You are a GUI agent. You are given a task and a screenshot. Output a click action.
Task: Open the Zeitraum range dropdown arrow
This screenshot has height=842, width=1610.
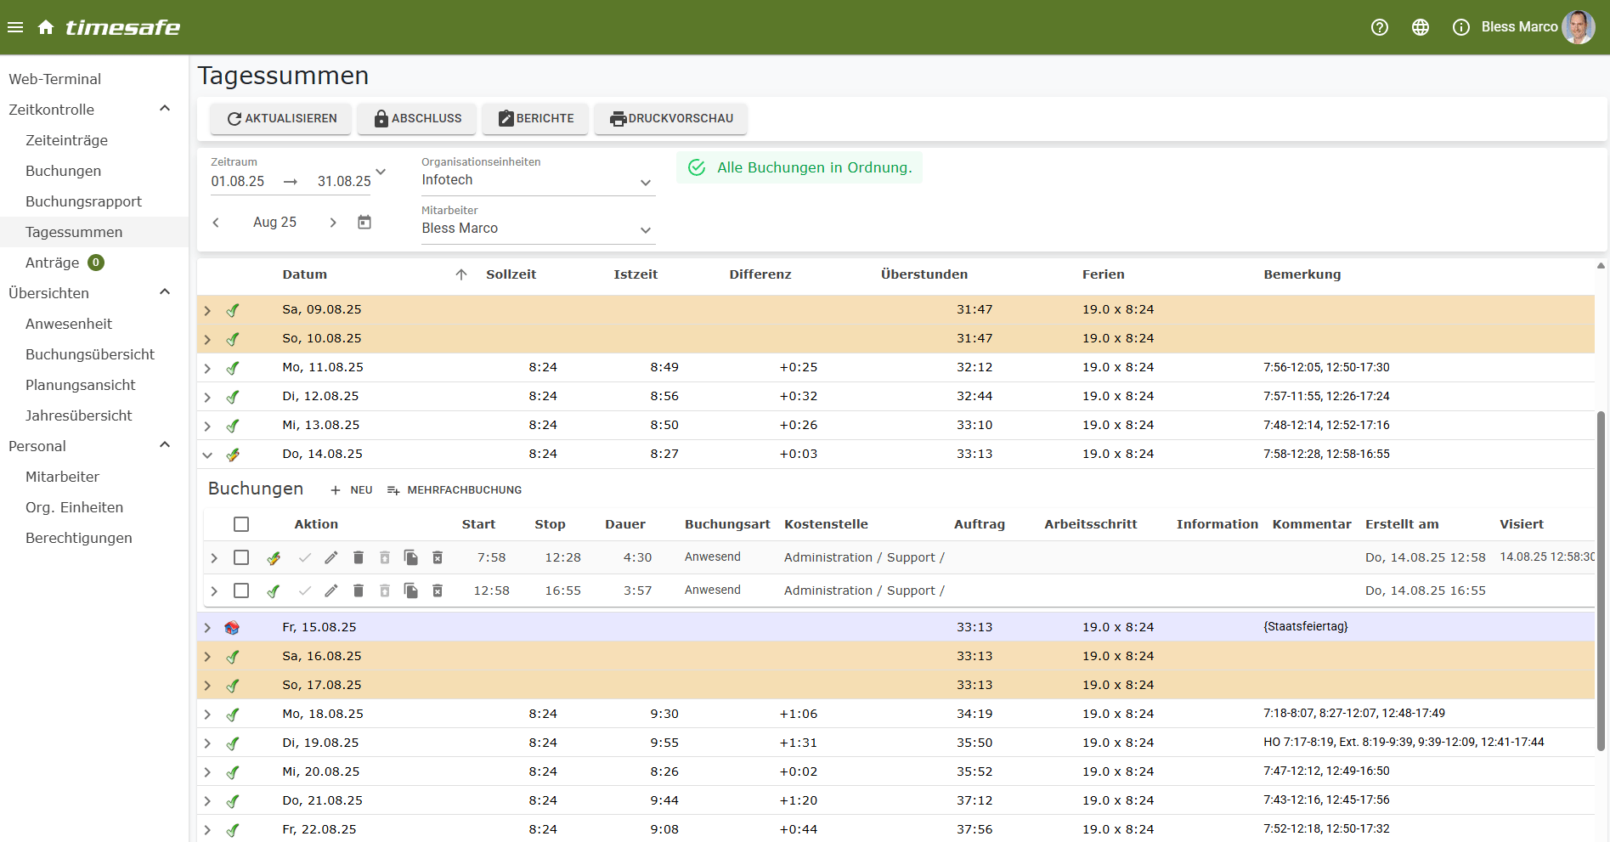[381, 172]
